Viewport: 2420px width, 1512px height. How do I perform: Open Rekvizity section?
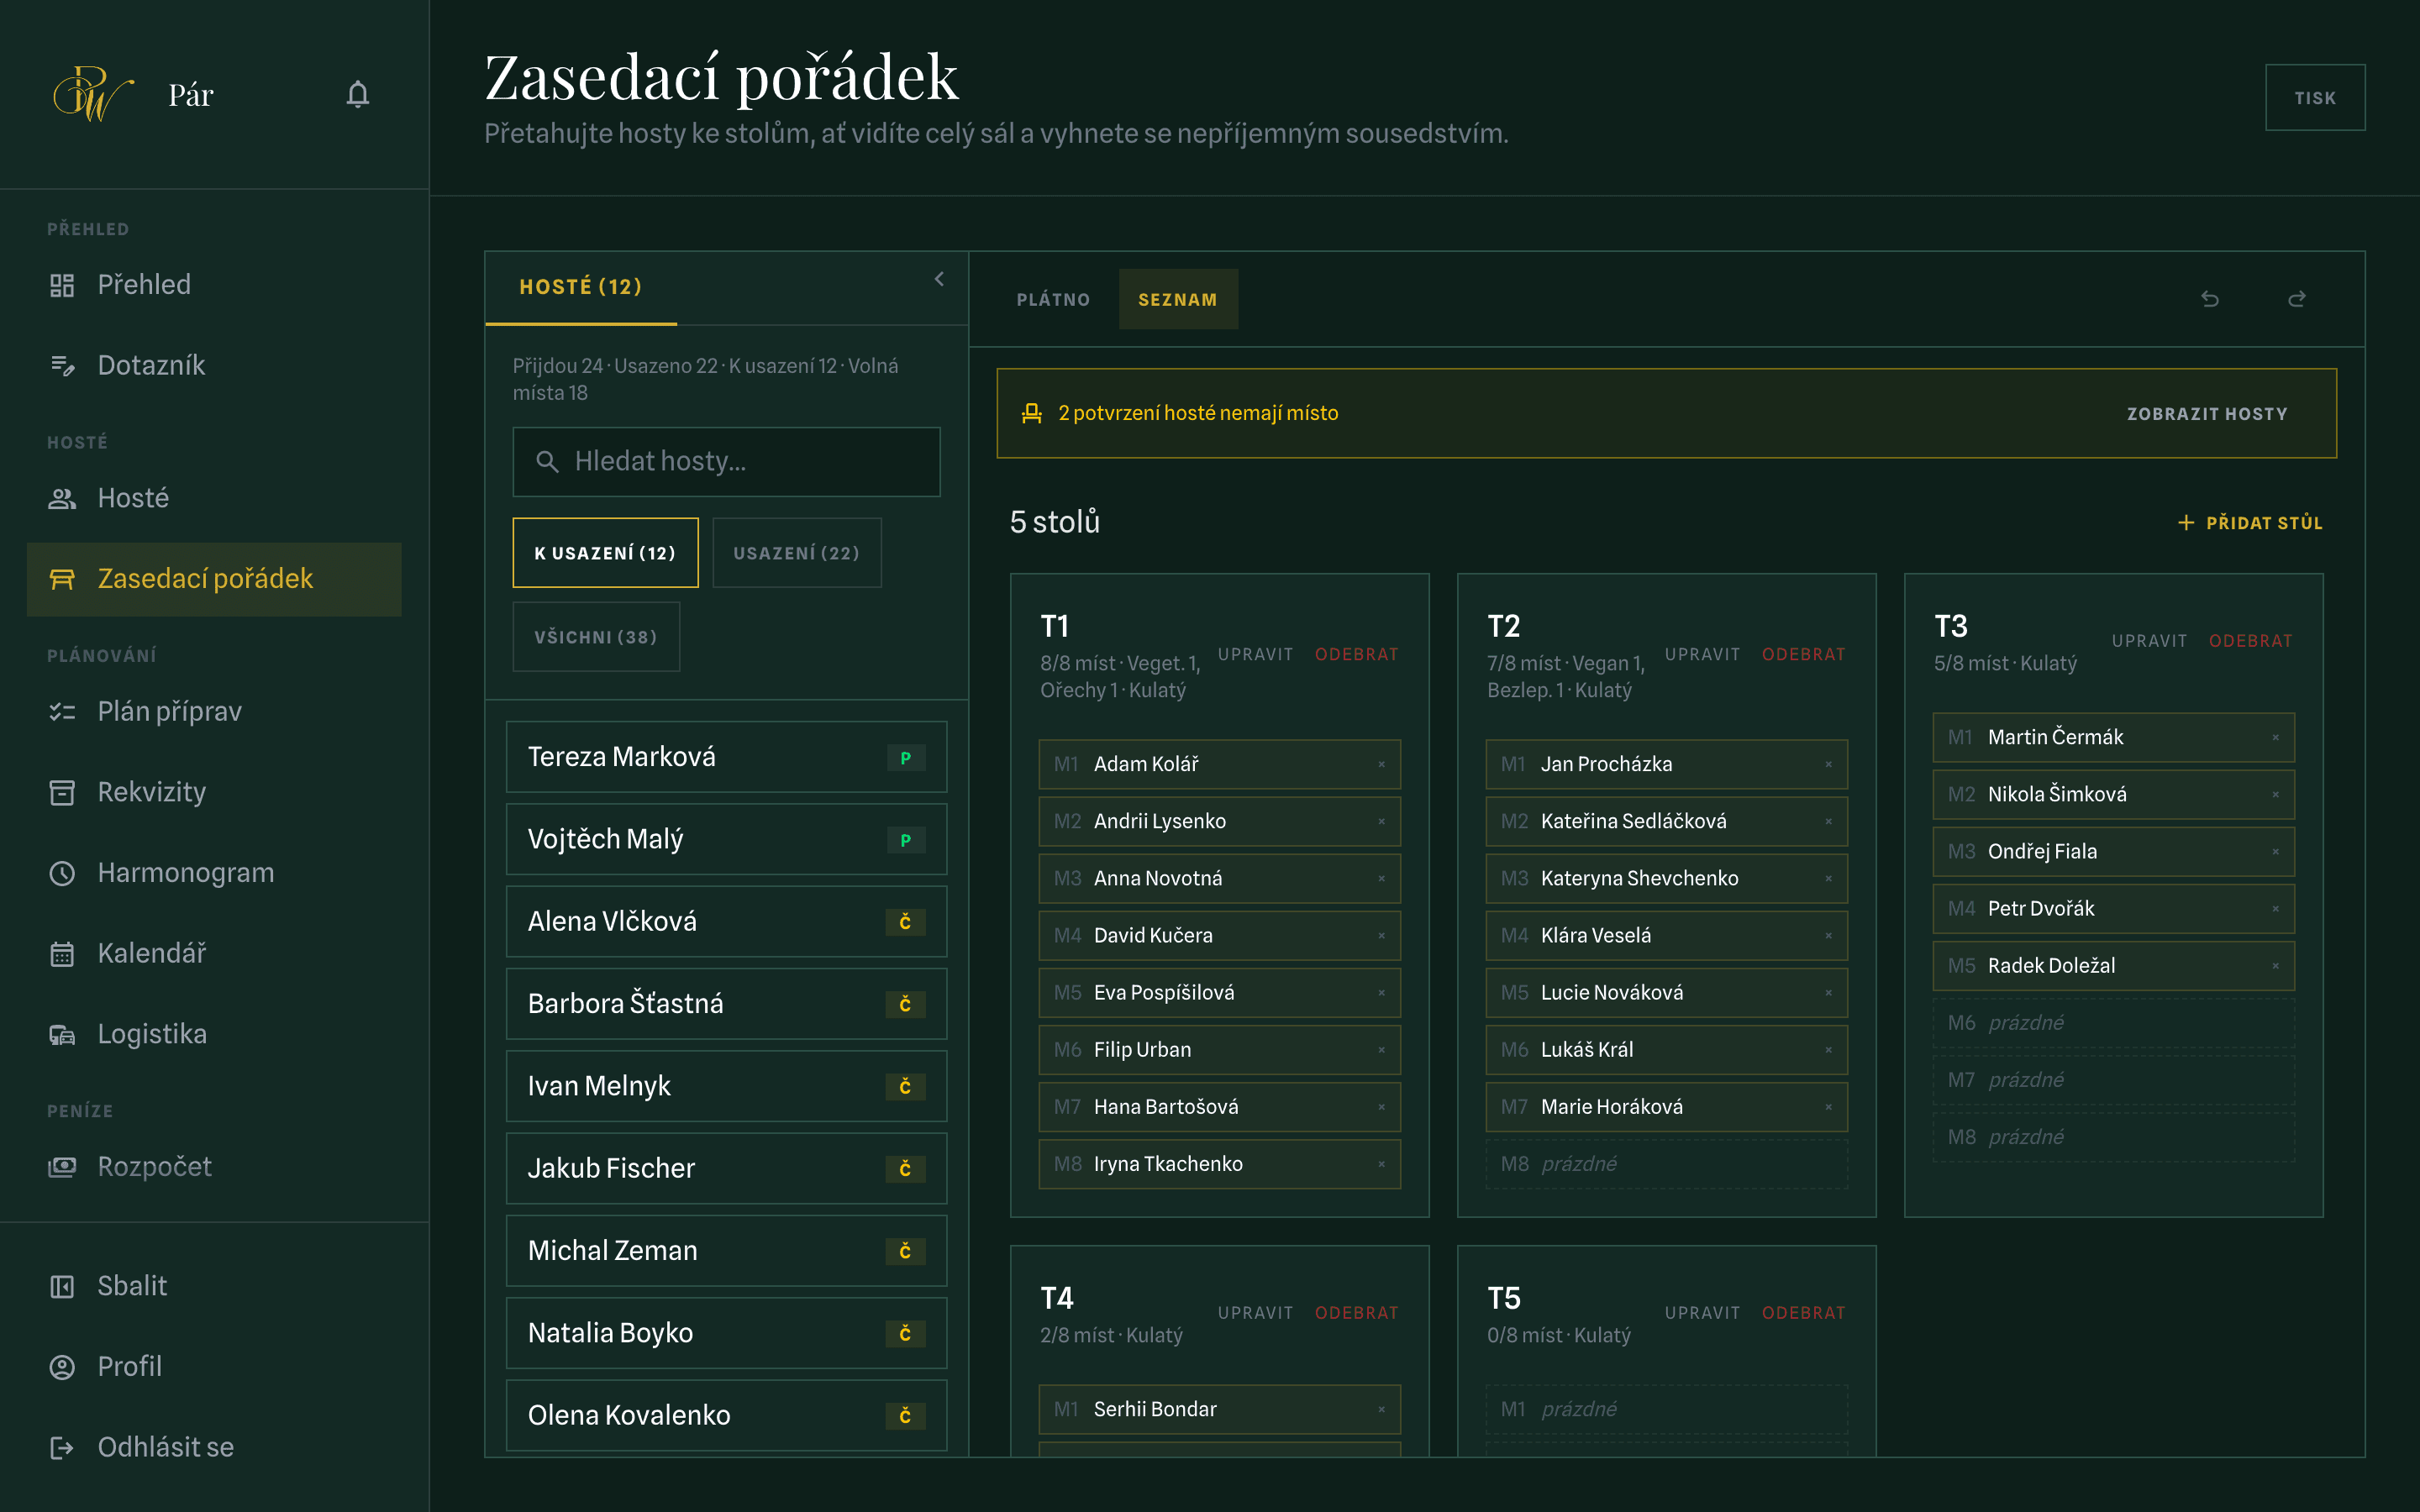214,792
